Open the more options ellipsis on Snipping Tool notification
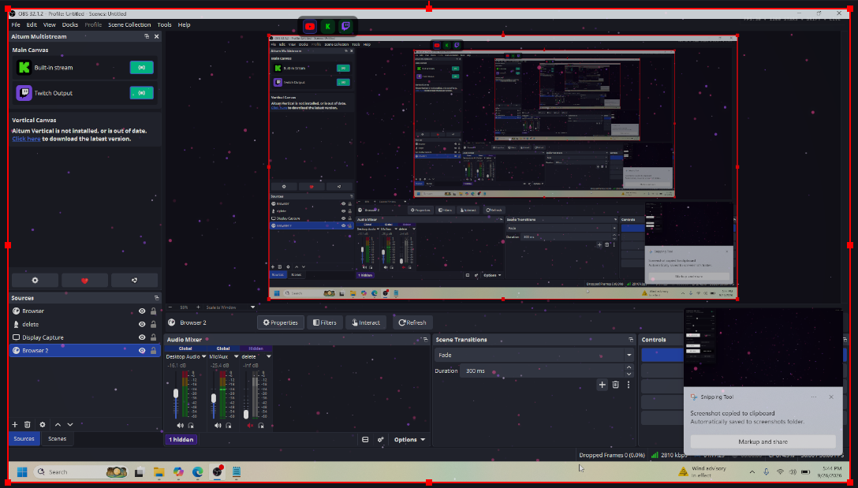Image resolution: width=858 pixels, height=488 pixels. tap(814, 397)
